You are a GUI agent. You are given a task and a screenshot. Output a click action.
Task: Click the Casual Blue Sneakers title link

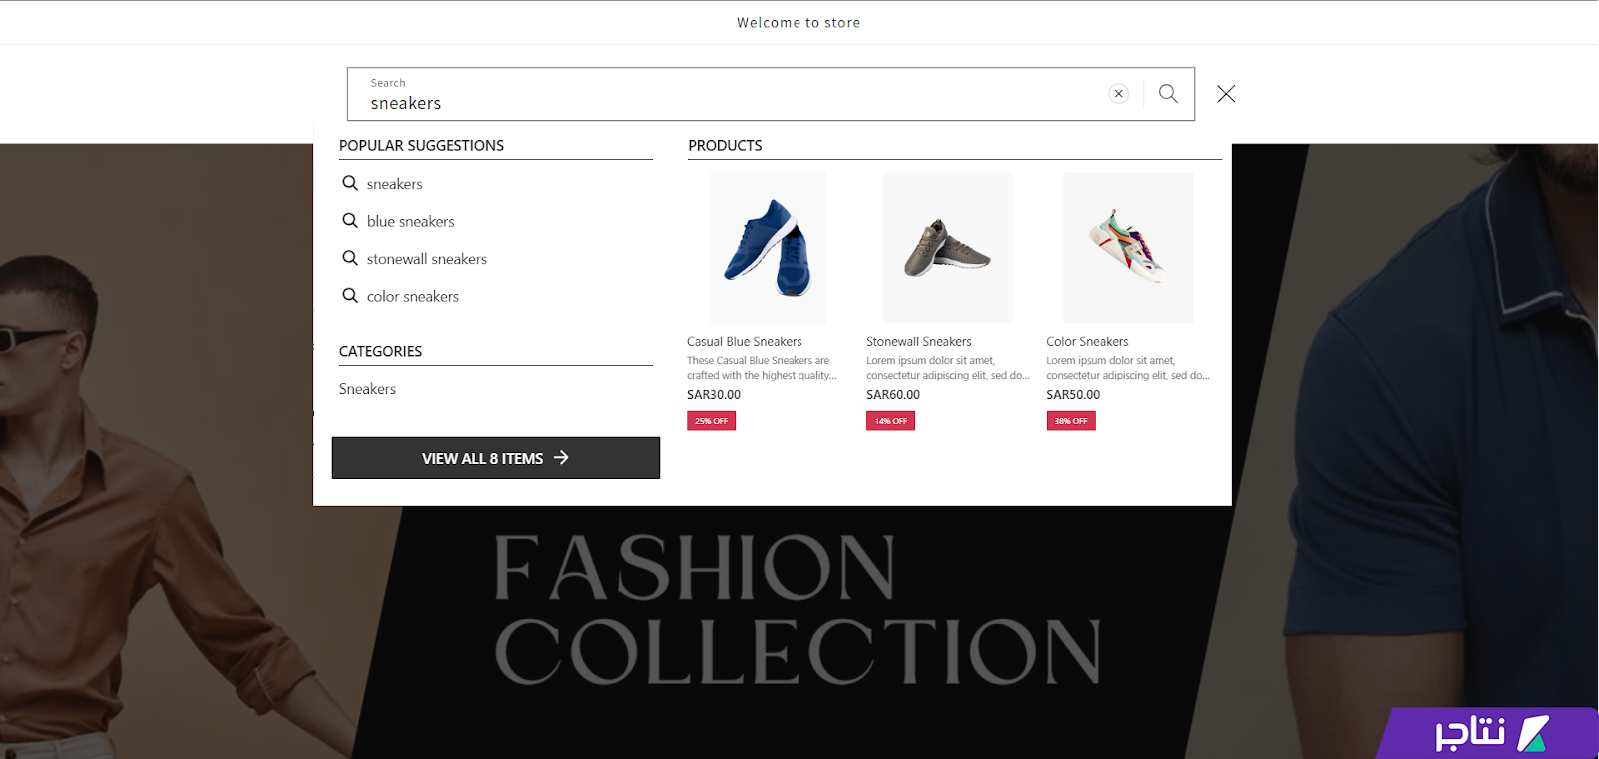[x=744, y=342]
